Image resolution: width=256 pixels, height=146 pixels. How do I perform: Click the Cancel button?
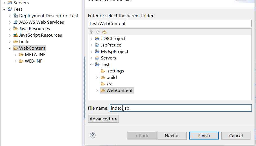[236, 136]
